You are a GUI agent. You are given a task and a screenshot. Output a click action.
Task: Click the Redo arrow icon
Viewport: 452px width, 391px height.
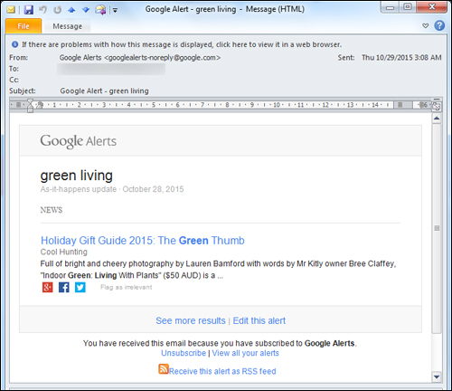click(57, 10)
